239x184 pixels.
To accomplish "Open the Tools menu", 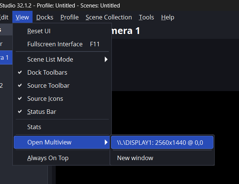I will [146, 17].
